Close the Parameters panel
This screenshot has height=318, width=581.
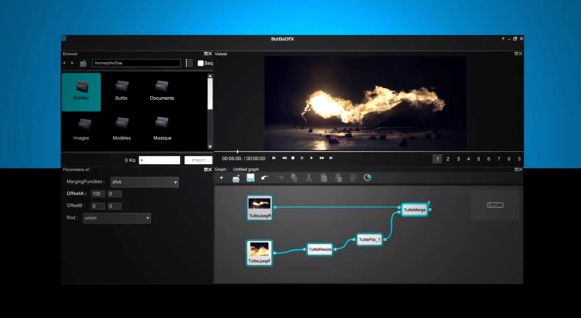pyautogui.click(x=210, y=170)
